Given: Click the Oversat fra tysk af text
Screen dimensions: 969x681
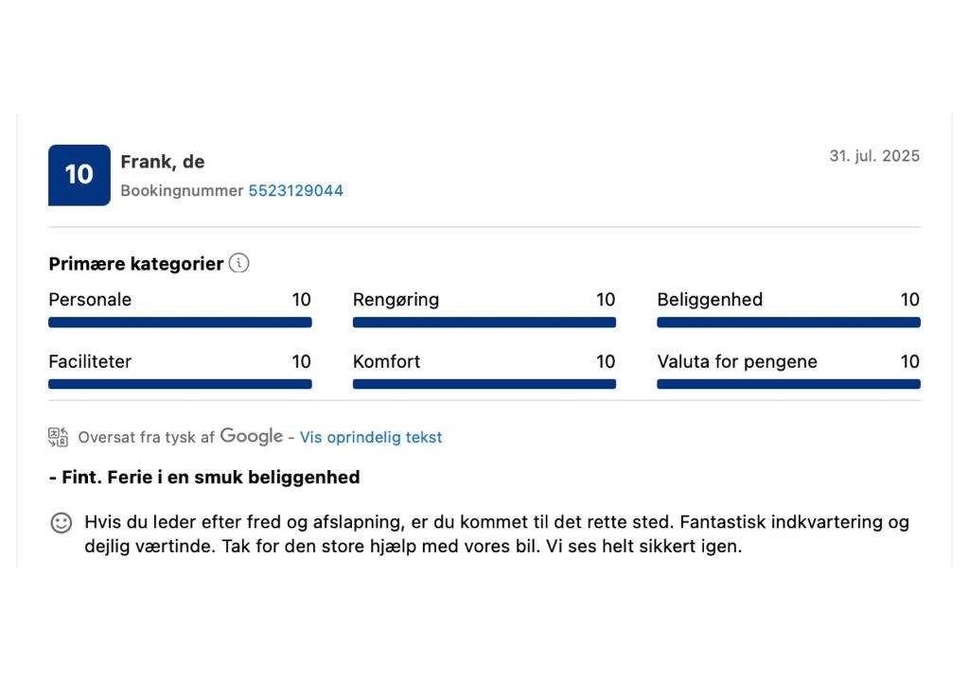Looking at the screenshot, I should point(146,438).
